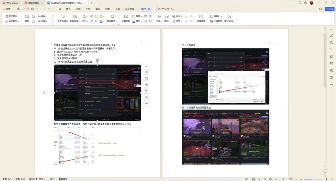Viewport: 336px width, 181px height.
Task: Click the pen icon in right sidebar
Action: pos(331,36)
